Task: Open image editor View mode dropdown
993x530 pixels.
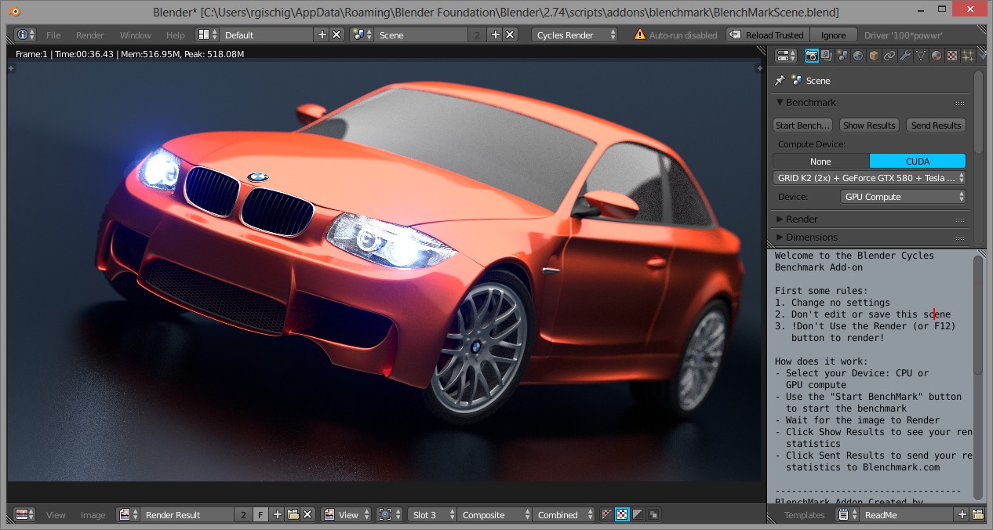Action: click(347, 515)
